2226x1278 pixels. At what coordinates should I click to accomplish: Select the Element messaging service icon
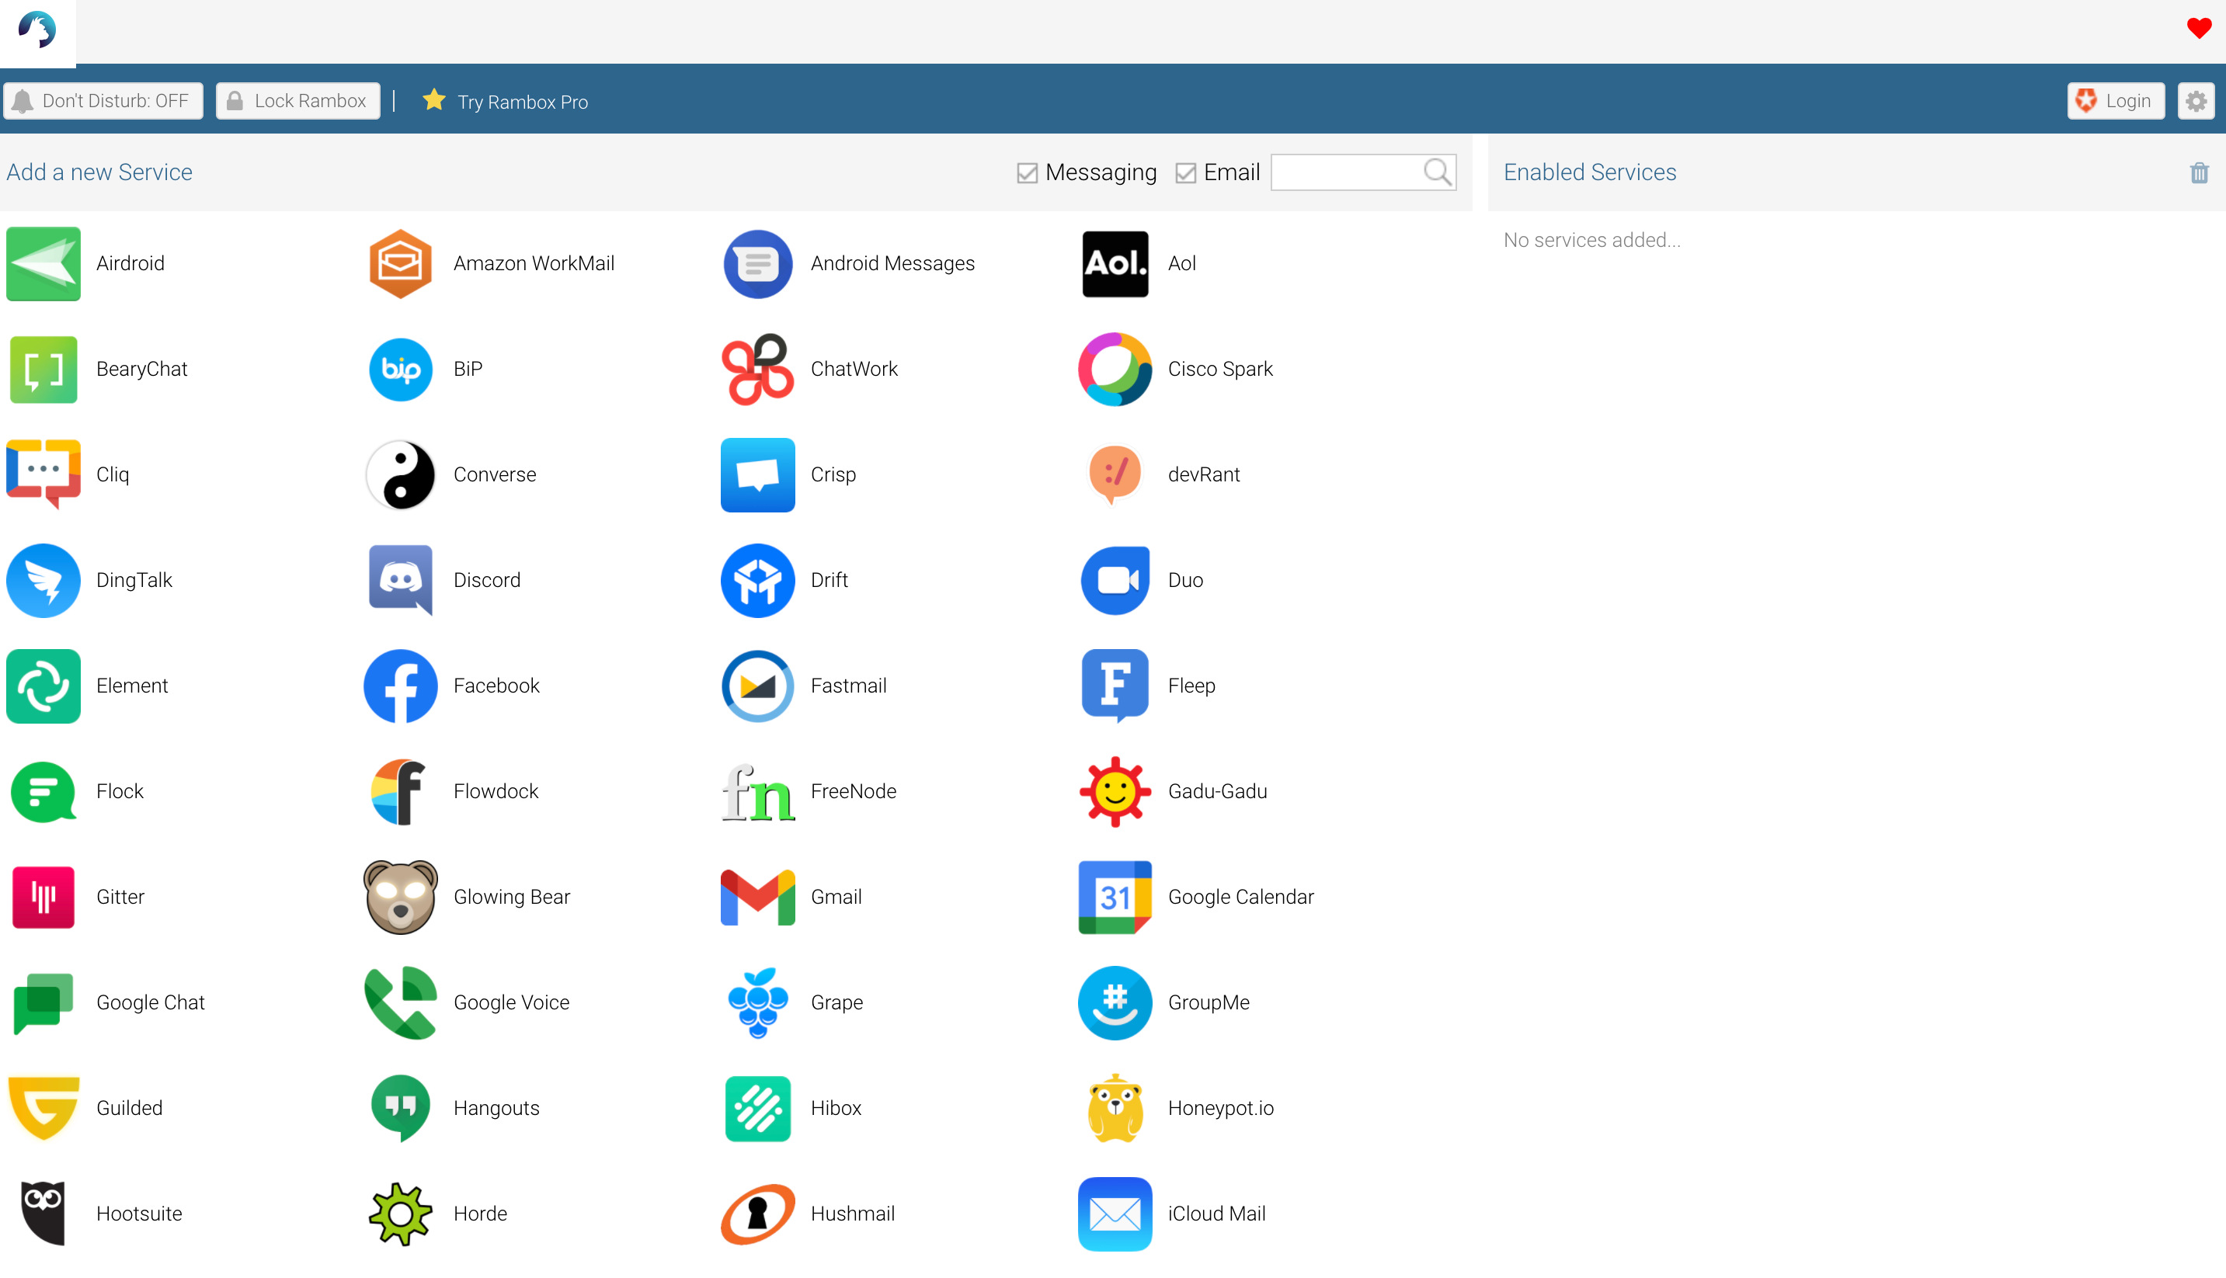tap(43, 685)
